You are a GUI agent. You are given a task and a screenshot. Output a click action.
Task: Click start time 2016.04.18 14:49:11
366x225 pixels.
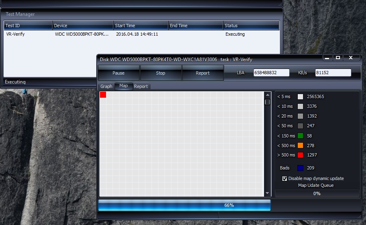click(137, 34)
